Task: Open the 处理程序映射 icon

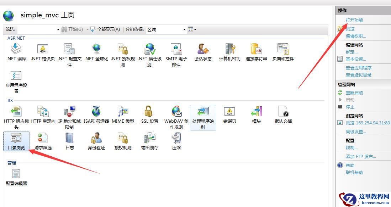Action: click(x=203, y=111)
